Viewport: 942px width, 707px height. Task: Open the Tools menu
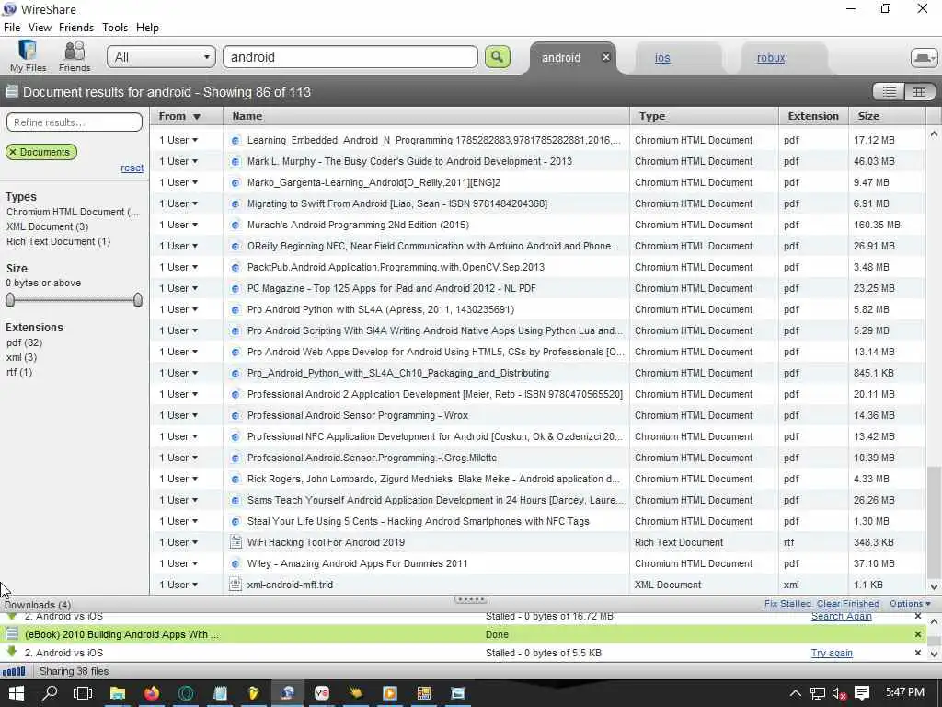pos(115,27)
